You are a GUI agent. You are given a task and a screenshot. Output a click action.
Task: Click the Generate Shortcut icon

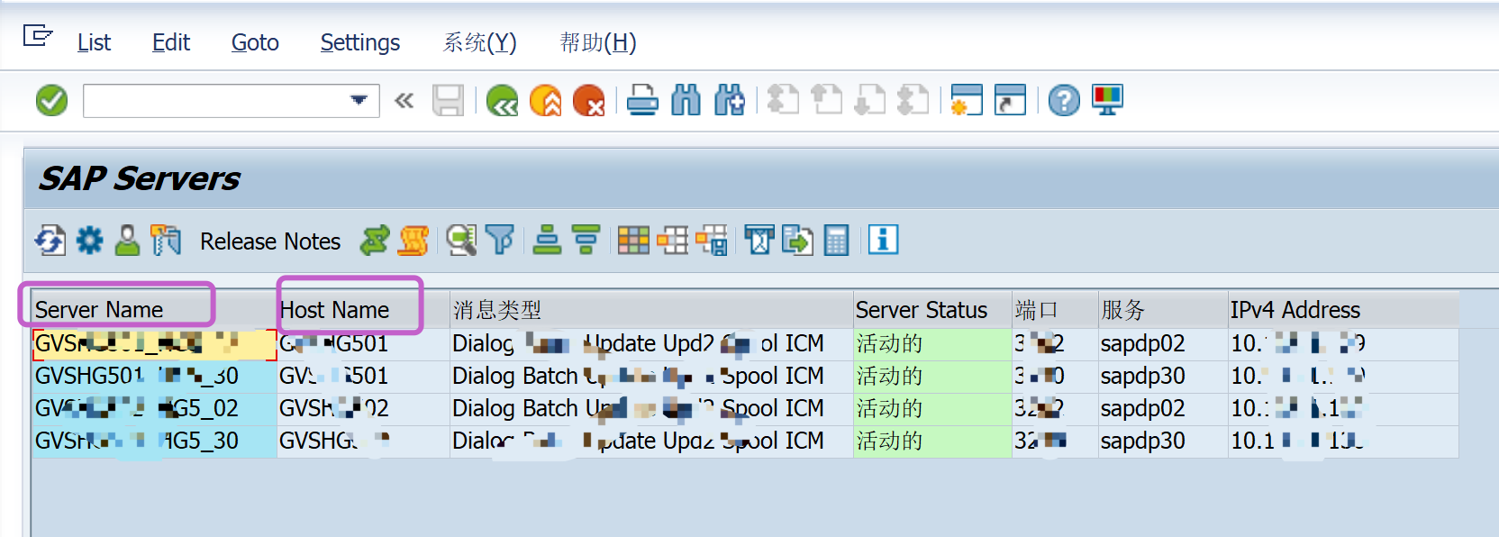point(1010,100)
